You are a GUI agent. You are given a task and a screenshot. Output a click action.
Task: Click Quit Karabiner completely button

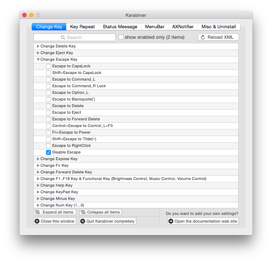(108, 221)
